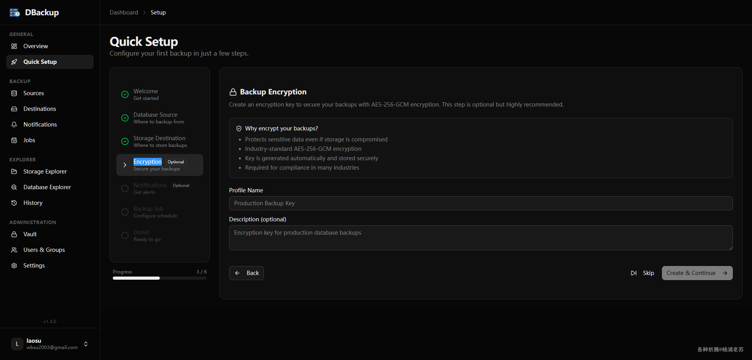Click the Encryption step chevron
Screen dimensions: 752x360
pyautogui.click(x=125, y=165)
